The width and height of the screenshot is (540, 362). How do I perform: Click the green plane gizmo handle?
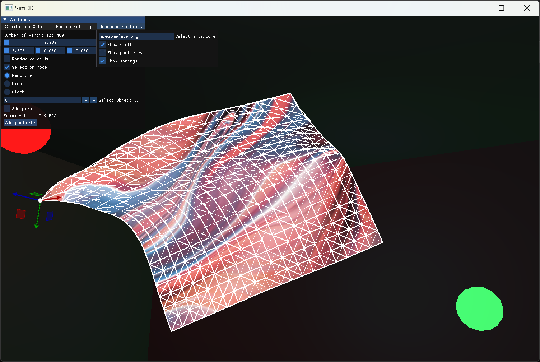pos(36,194)
